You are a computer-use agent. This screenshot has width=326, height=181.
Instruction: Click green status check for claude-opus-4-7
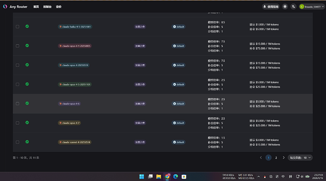[27, 123]
